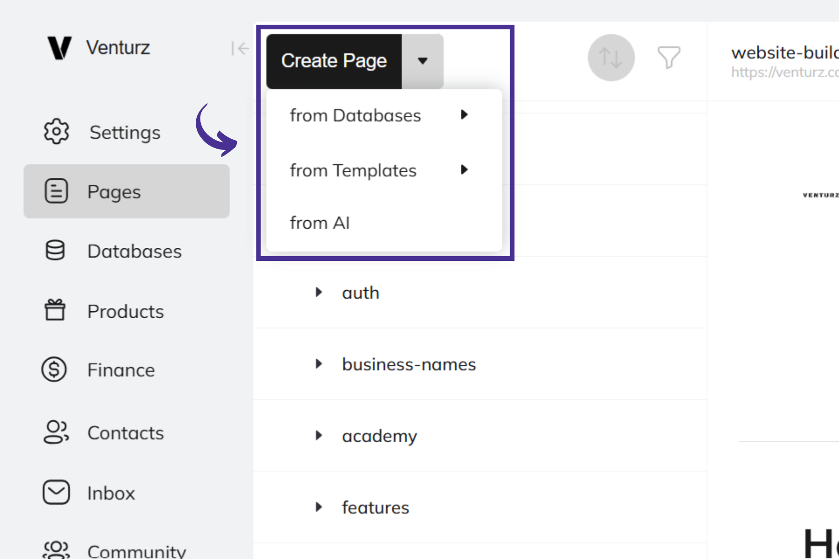Click the Create Page button
Screen dimensions: 839x559
[x=334, y=61]
